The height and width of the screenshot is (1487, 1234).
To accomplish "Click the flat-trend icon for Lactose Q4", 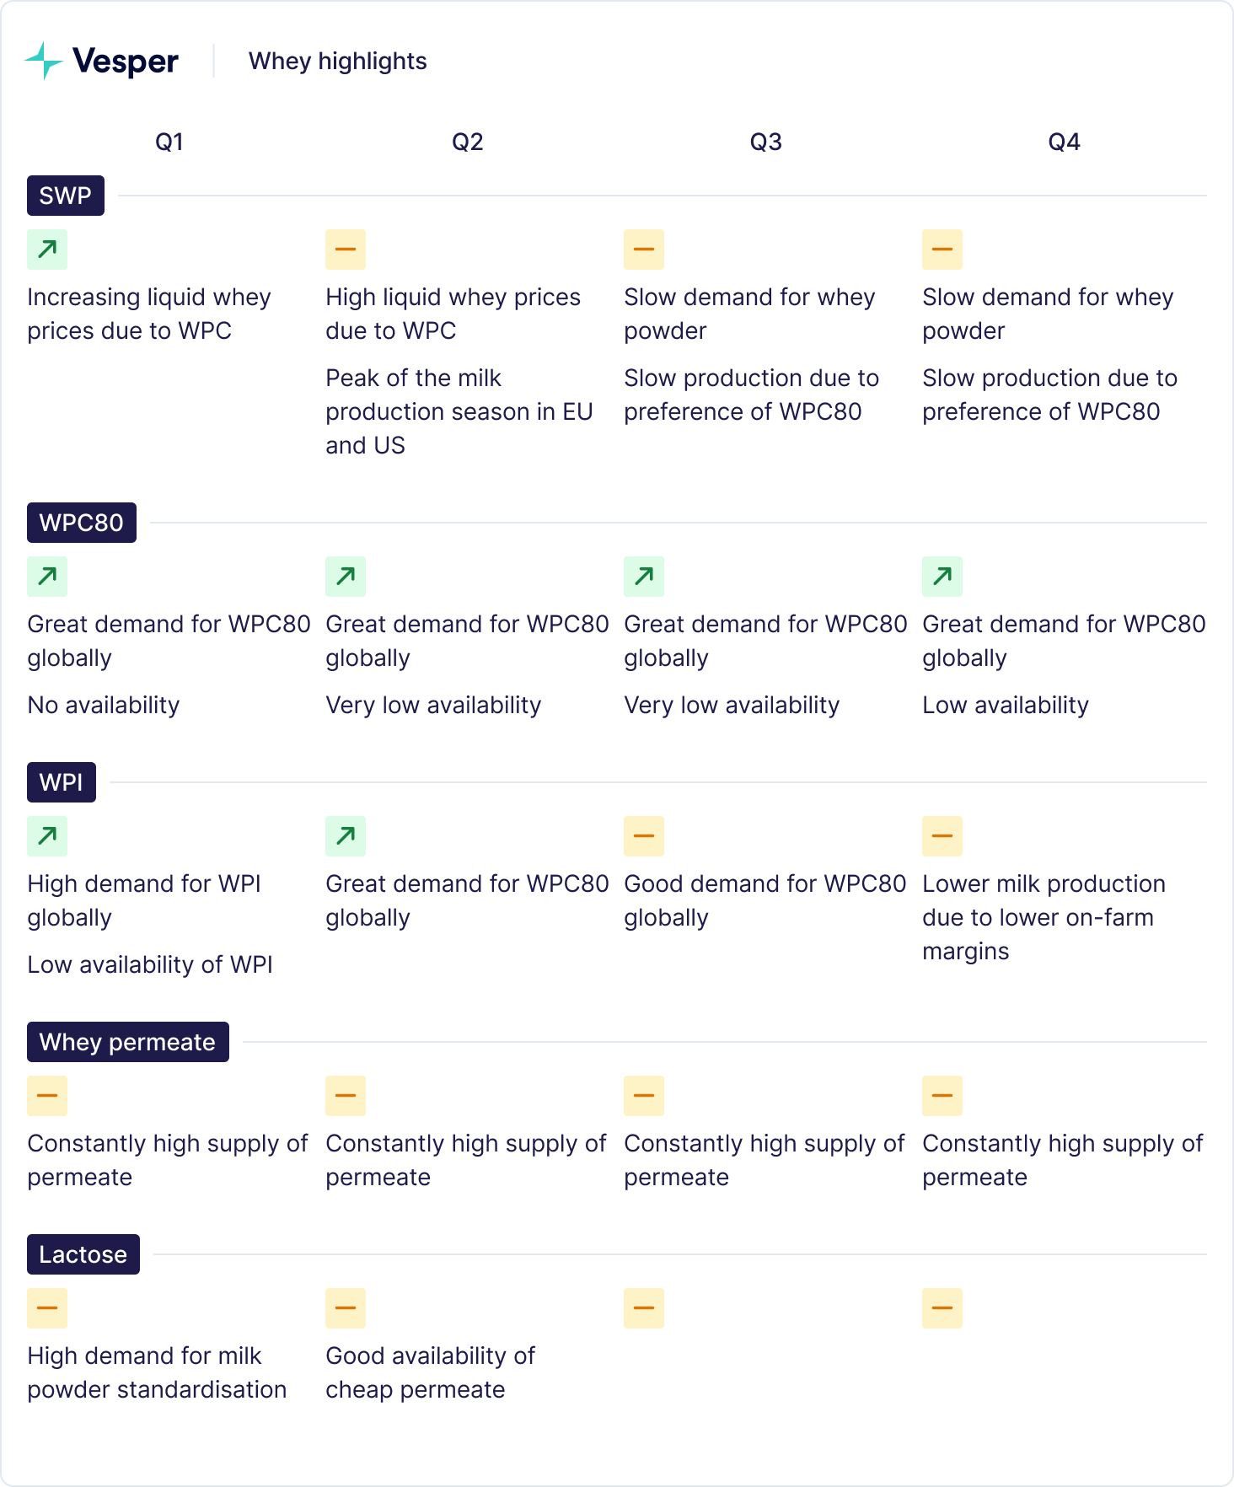I will pos(942,1308).
